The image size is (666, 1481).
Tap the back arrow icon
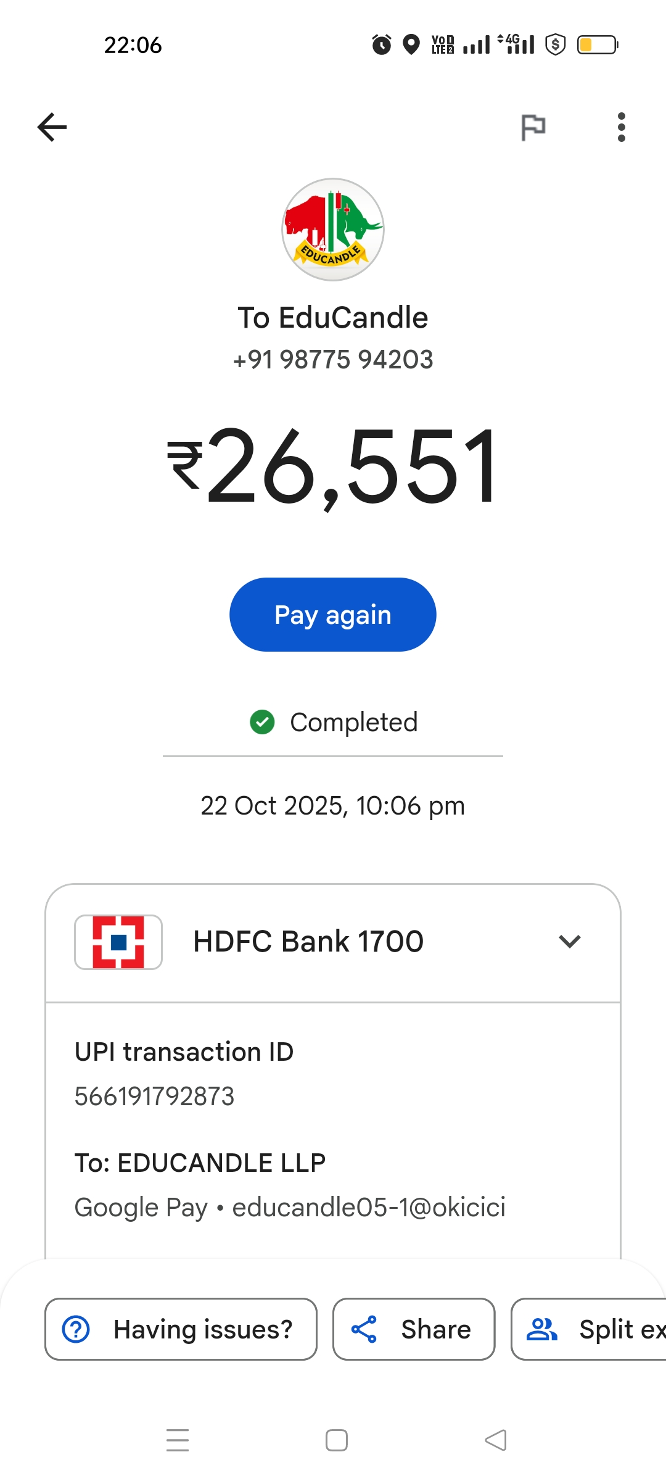(x=52, y=127)
